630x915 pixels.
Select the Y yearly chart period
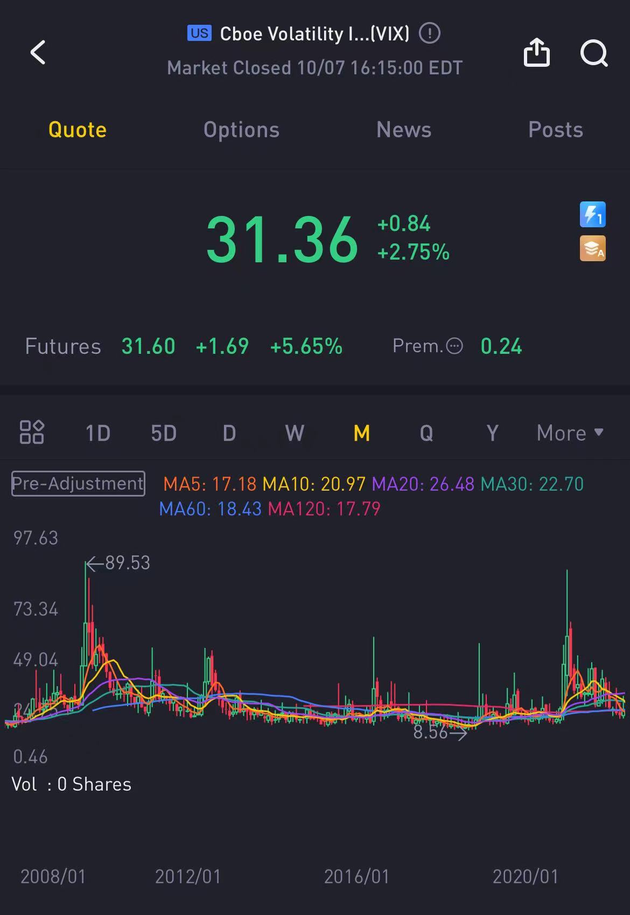[x=492, y=433]
